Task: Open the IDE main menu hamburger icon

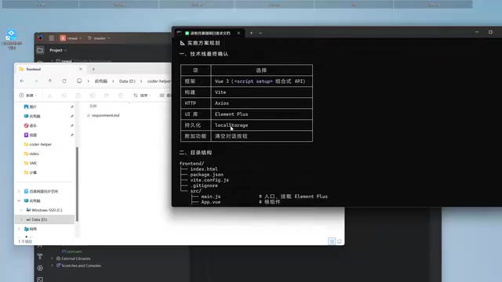Action: [x=51, y=38]
